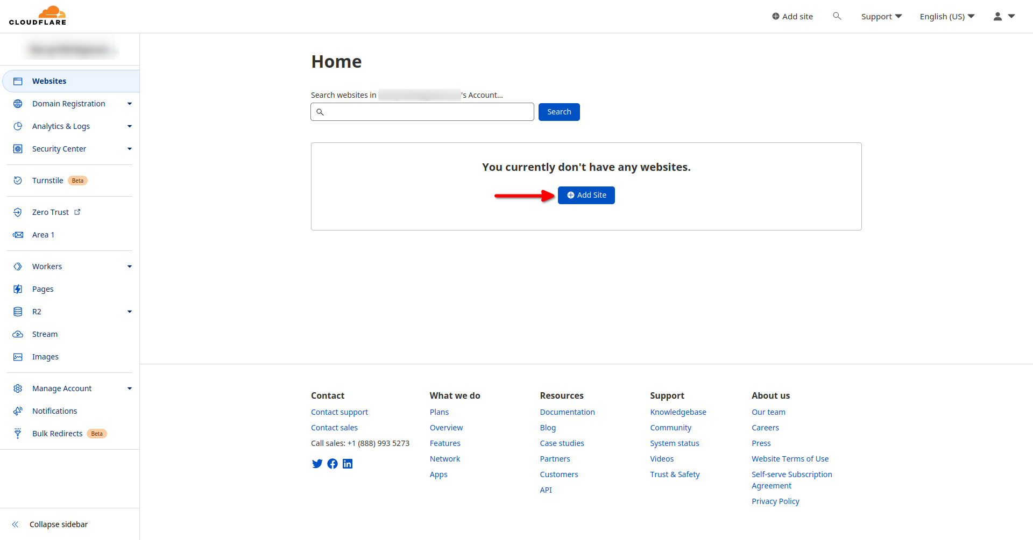This screenshot has width=1033, height=540.
Task: Open the Community footer link
Action: tap(670, 428)
